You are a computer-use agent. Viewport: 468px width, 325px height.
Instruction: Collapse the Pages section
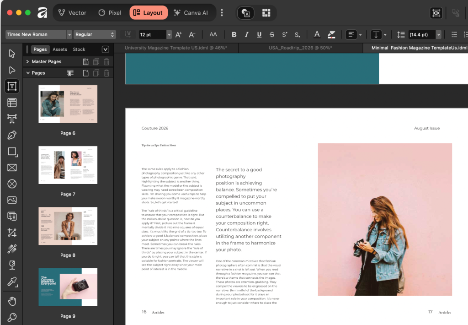[x=28, y=73]
